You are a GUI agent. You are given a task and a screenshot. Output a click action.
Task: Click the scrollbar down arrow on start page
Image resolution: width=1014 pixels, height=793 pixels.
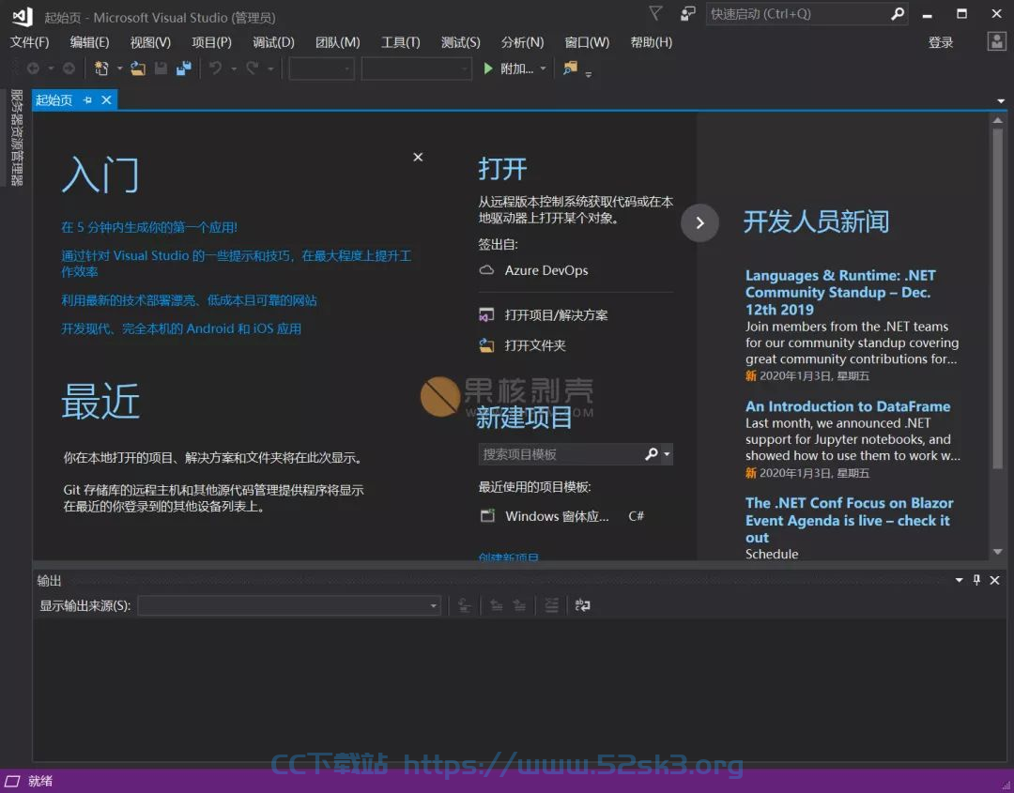[x=997, y=551]
